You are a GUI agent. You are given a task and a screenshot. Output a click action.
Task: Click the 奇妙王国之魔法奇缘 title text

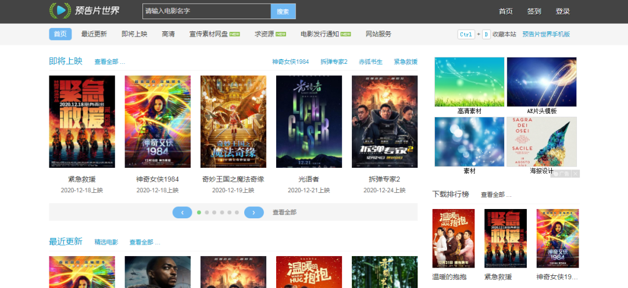click(x=234, y=179)
